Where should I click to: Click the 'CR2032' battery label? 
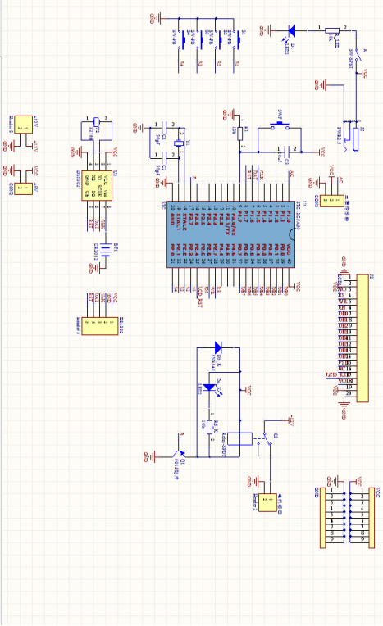pos(96,251)
